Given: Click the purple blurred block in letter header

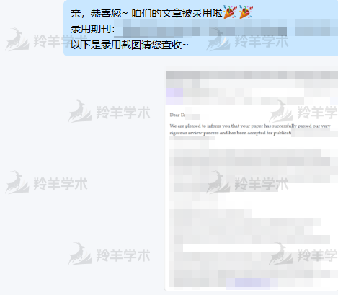Looking at the screenshot, I should pyautogui.click(x=174, y=92).
